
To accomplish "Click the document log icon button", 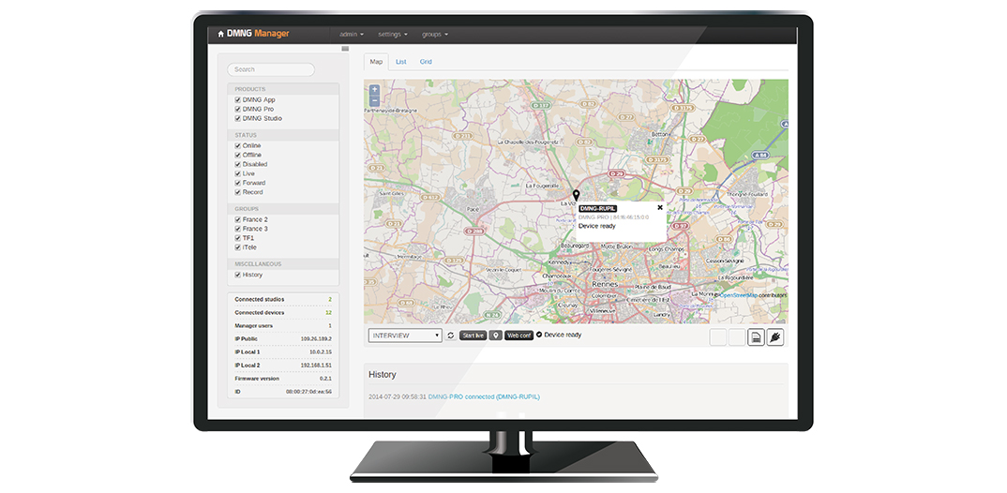I will tap(756, 337).
